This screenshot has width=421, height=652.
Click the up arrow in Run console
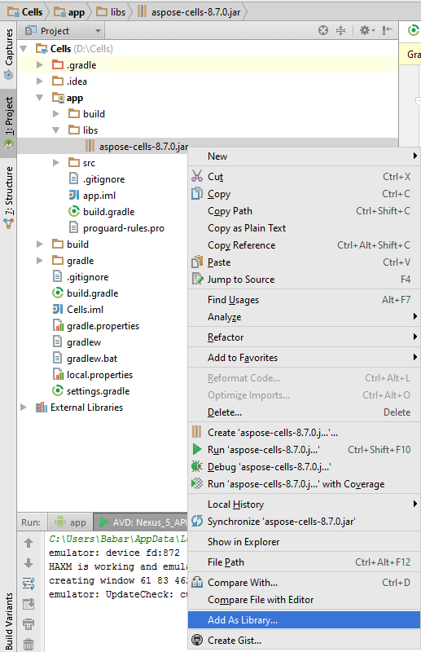[x=29, y=543]
